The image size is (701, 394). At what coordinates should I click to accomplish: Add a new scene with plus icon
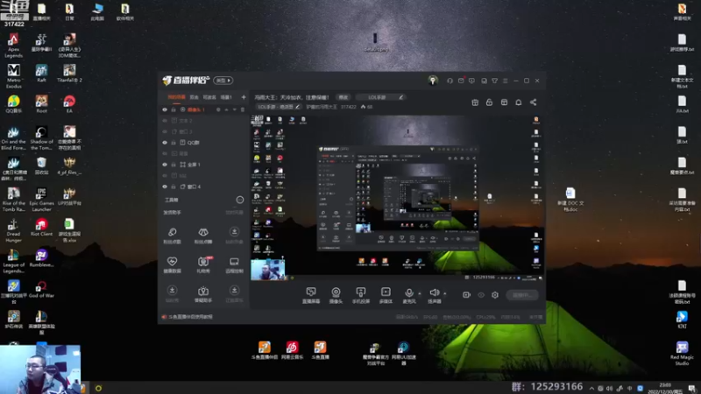244,97
